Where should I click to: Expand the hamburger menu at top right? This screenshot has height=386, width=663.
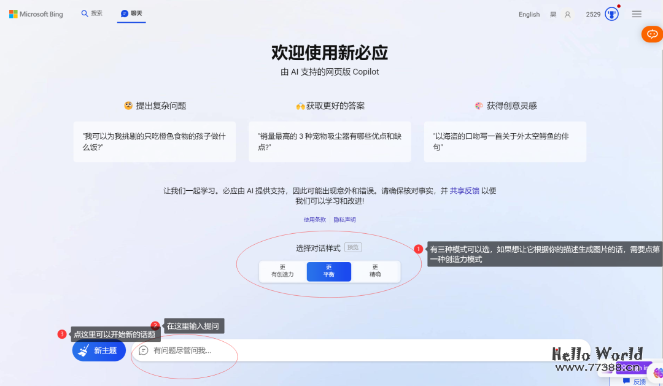(x=637, y=14)
